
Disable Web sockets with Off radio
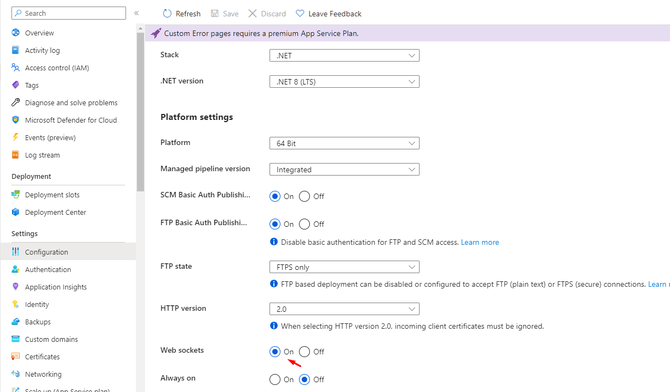(304, 352)
